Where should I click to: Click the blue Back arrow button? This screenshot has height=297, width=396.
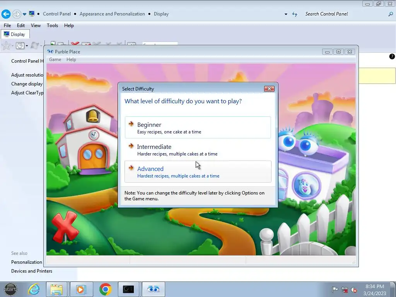click(6, 14)
